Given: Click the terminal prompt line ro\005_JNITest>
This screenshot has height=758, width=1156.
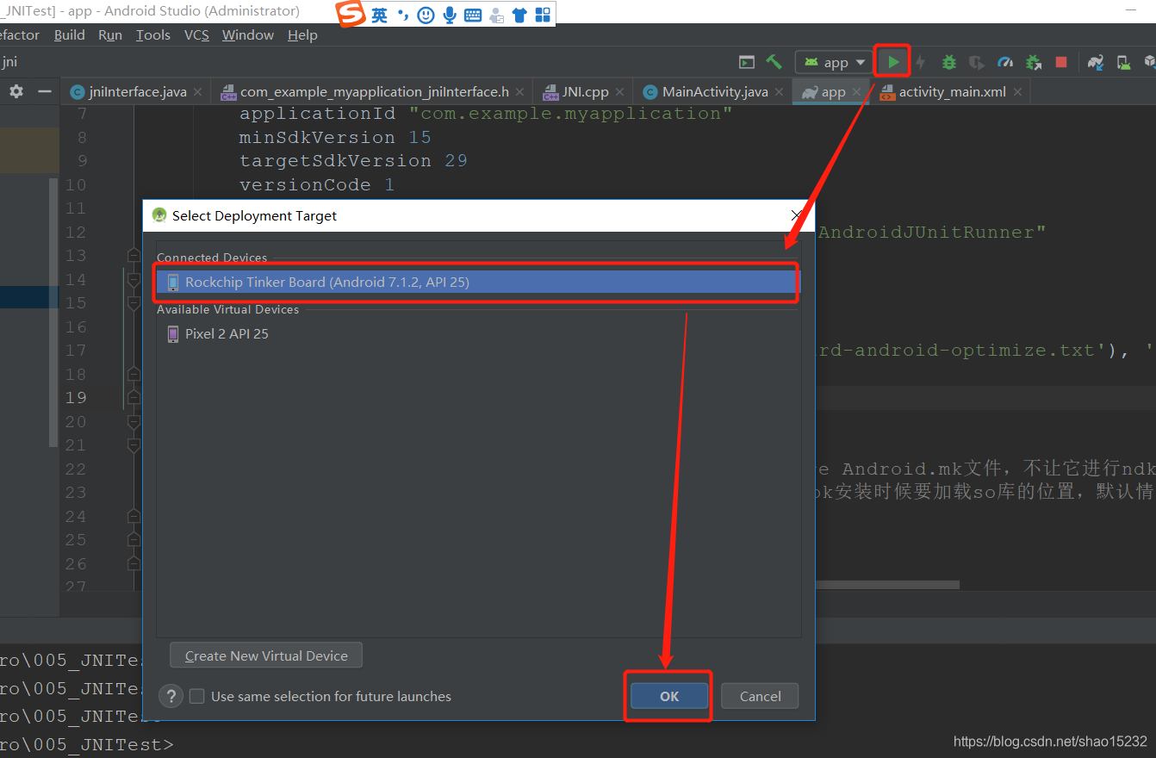Looking at the screenshot, I should [x=86, y=743].
